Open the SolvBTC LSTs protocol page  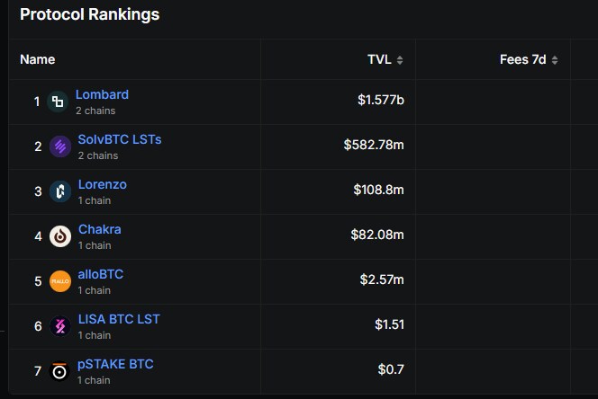[120, 139]
